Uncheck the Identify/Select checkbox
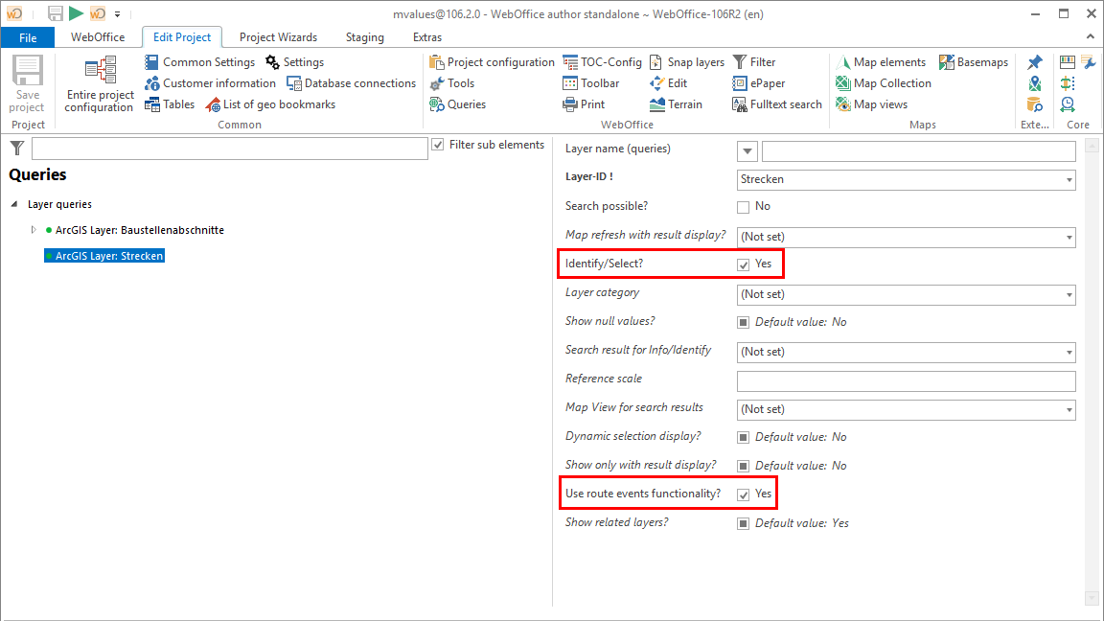Viewport: 1104px width, 621px height. (743, 264)
